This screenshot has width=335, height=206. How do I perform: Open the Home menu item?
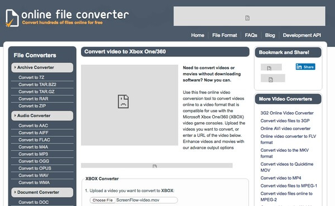tap(198, 35)
